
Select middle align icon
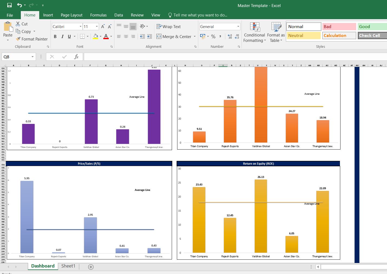[126, 26]
